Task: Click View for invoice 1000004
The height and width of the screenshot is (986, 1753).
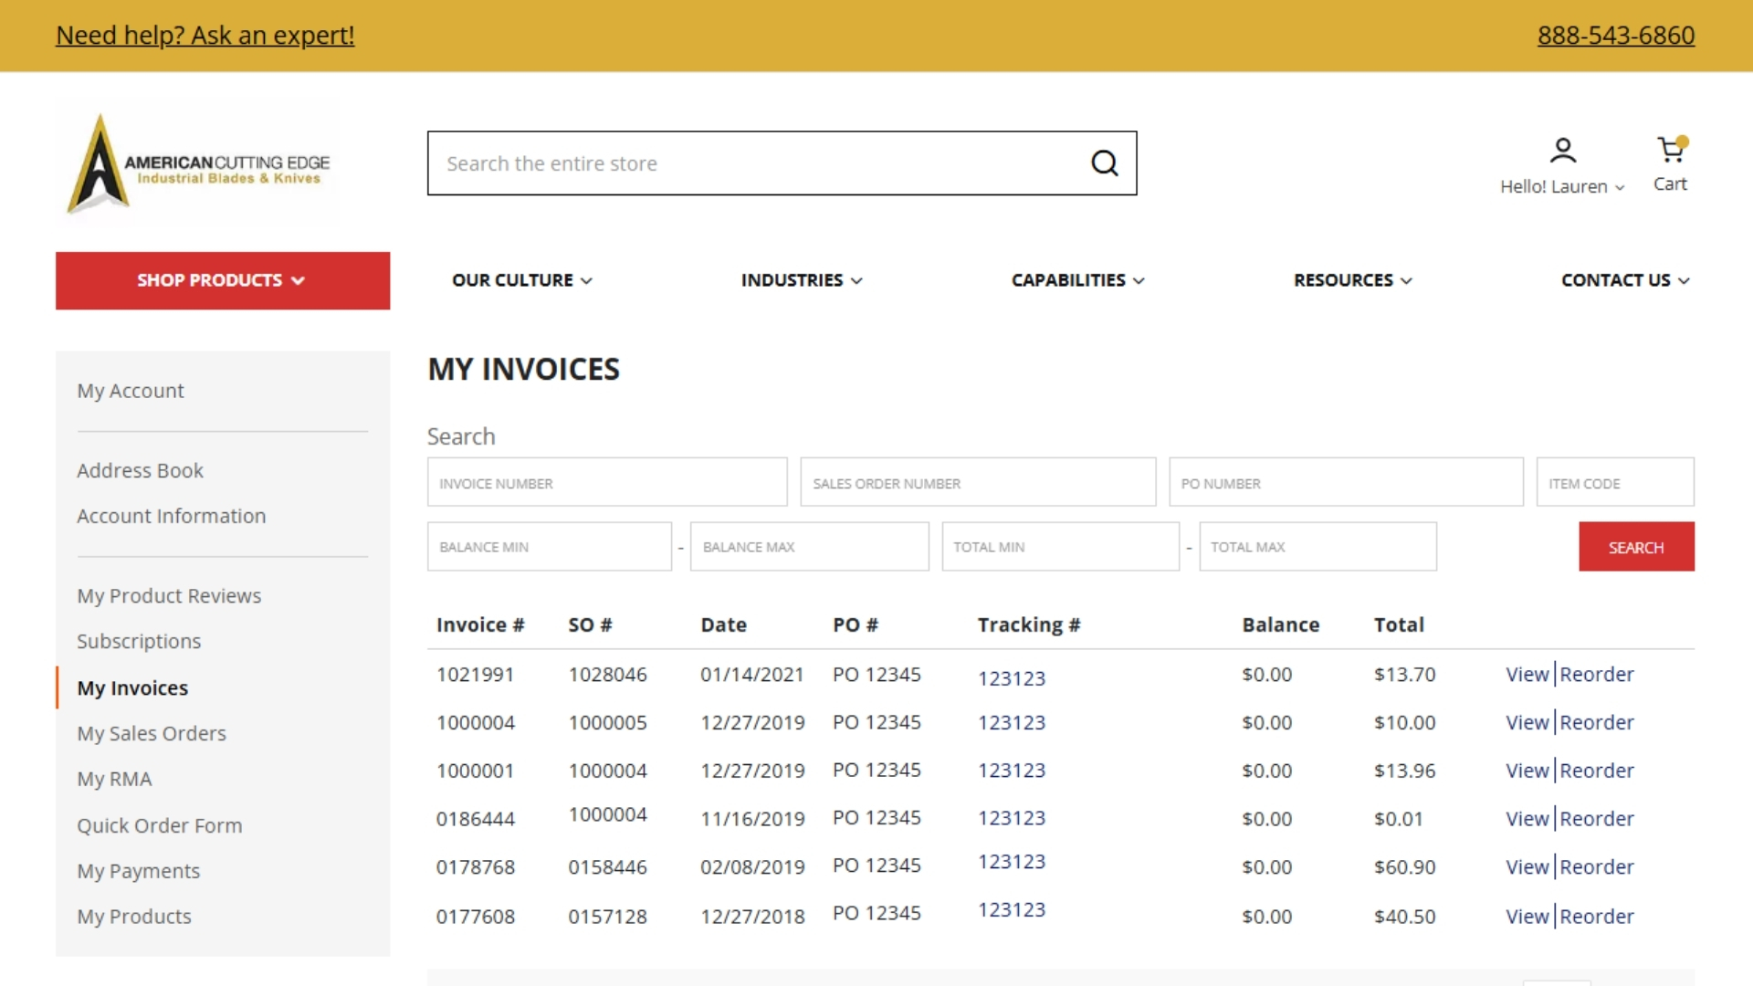Action: tap(1526, 722)
